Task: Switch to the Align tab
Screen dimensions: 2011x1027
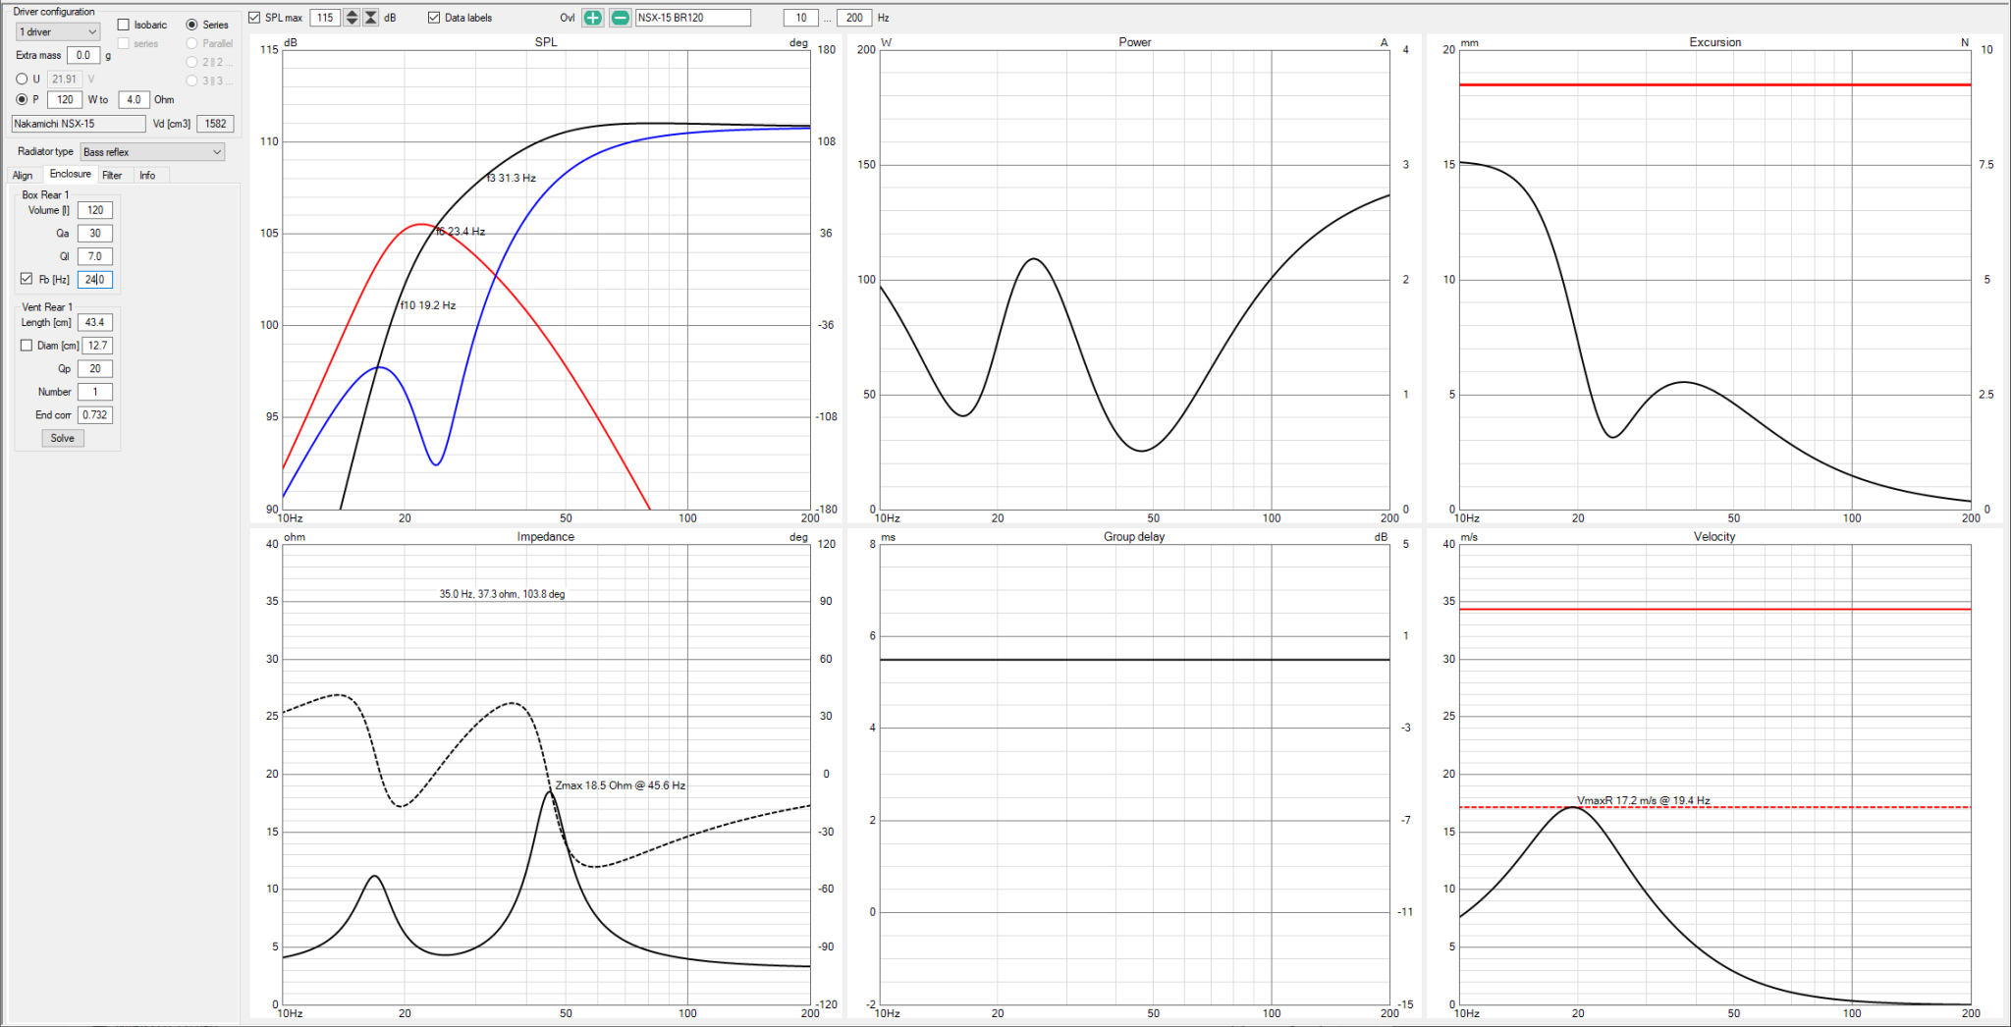Action: [23, 175]
